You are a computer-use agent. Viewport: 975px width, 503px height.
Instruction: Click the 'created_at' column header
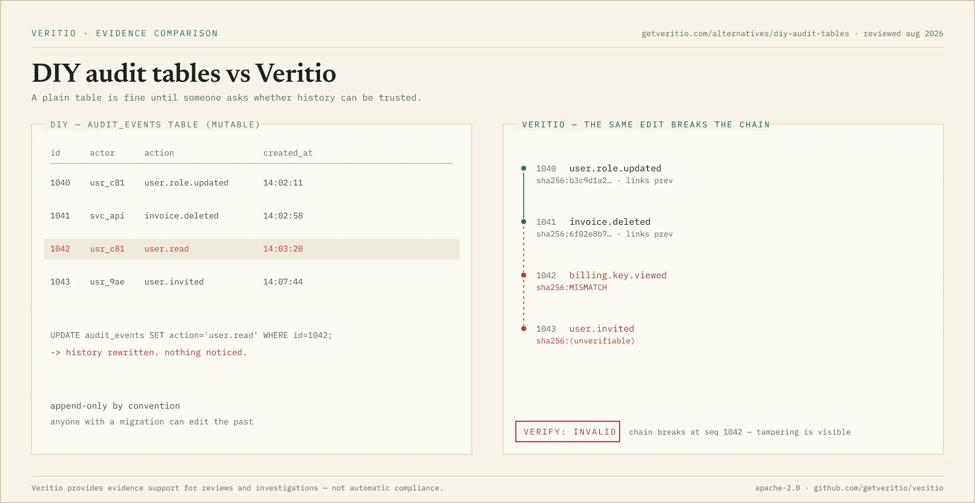tap(288, 153)
